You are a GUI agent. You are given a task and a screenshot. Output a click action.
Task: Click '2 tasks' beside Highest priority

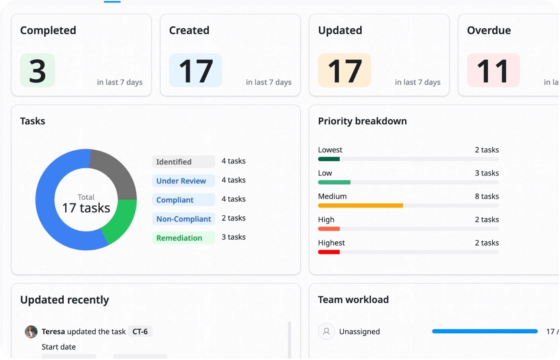pos(487,243)
